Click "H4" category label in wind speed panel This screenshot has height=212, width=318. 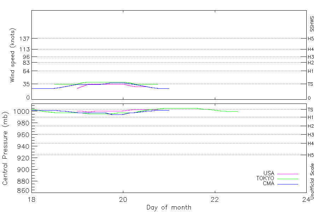click(311, 49)
